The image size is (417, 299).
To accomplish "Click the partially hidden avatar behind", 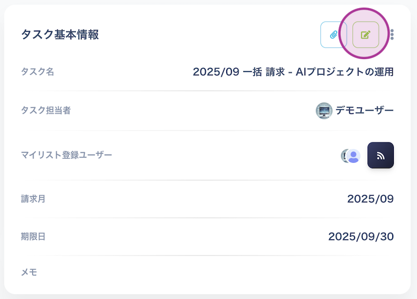I will point(344,156).
